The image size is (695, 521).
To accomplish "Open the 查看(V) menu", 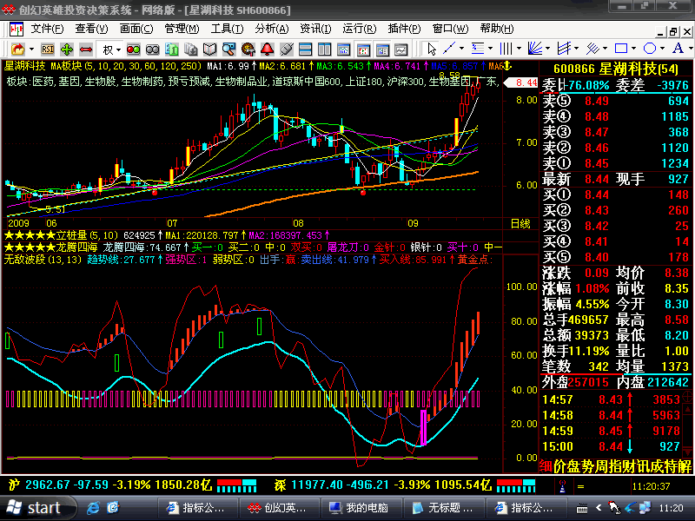I will [91, 29].
